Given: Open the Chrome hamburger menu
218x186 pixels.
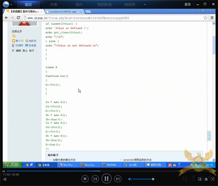Looking at the screenshot, I should click(212, 18).
